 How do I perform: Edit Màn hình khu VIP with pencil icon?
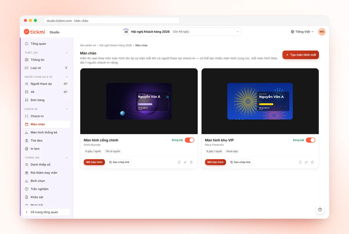pos(306,162)
